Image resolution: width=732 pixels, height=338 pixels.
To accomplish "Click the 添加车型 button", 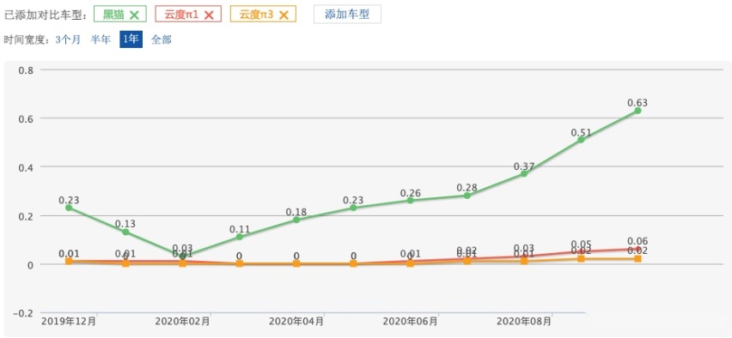I will click(x=347, y=14).
